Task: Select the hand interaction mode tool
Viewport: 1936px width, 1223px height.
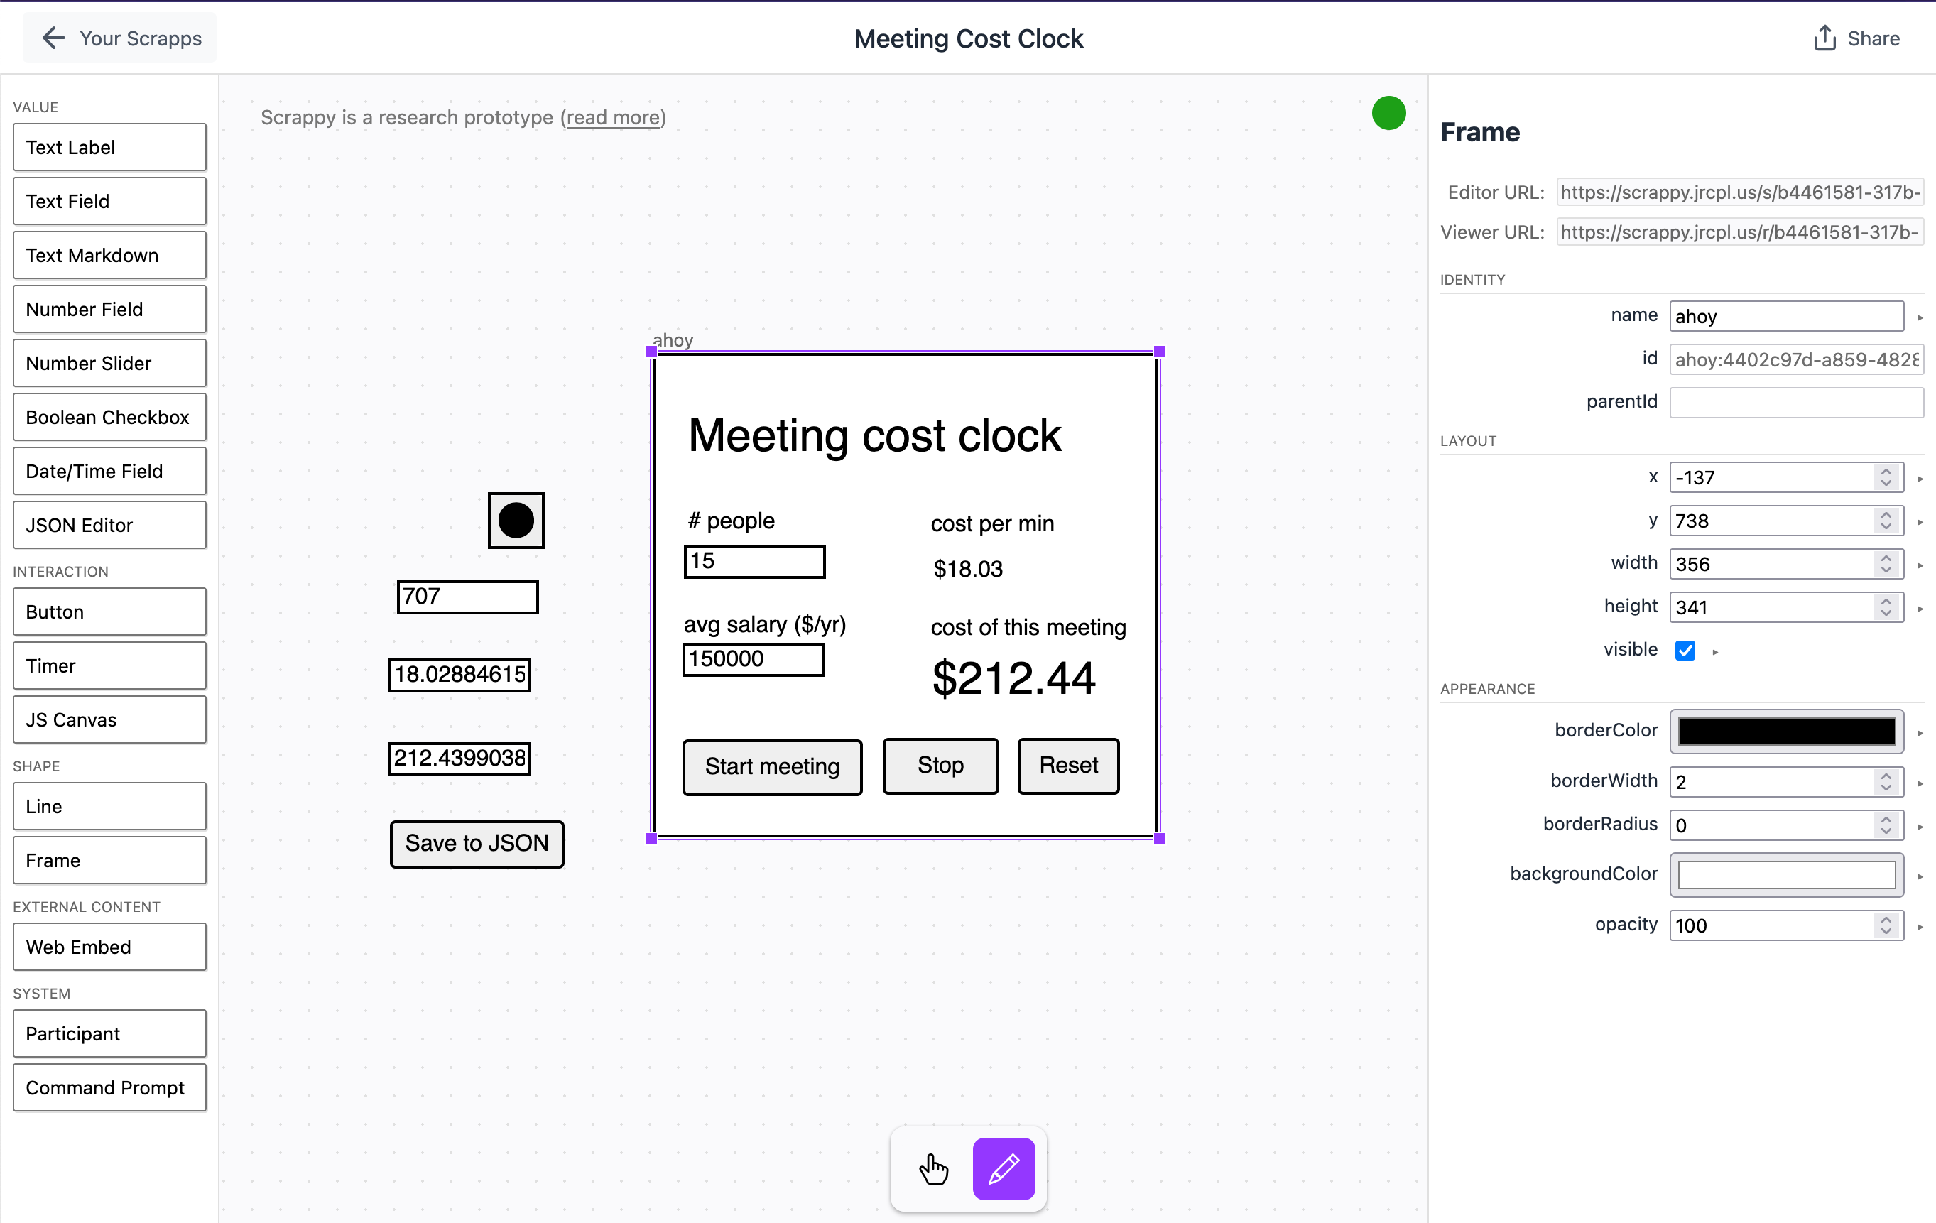Action: pyautogui.click(x=933, y=1168)
